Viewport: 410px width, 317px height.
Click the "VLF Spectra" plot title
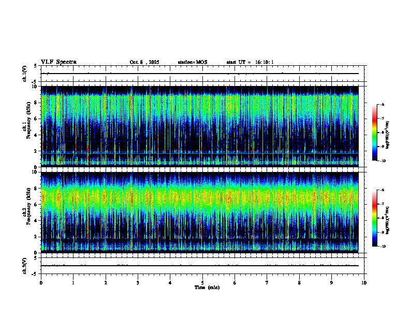click(58, 62)
